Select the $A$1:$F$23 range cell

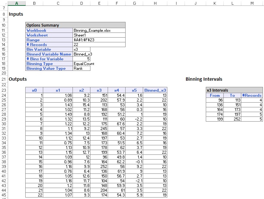(84, 40)
